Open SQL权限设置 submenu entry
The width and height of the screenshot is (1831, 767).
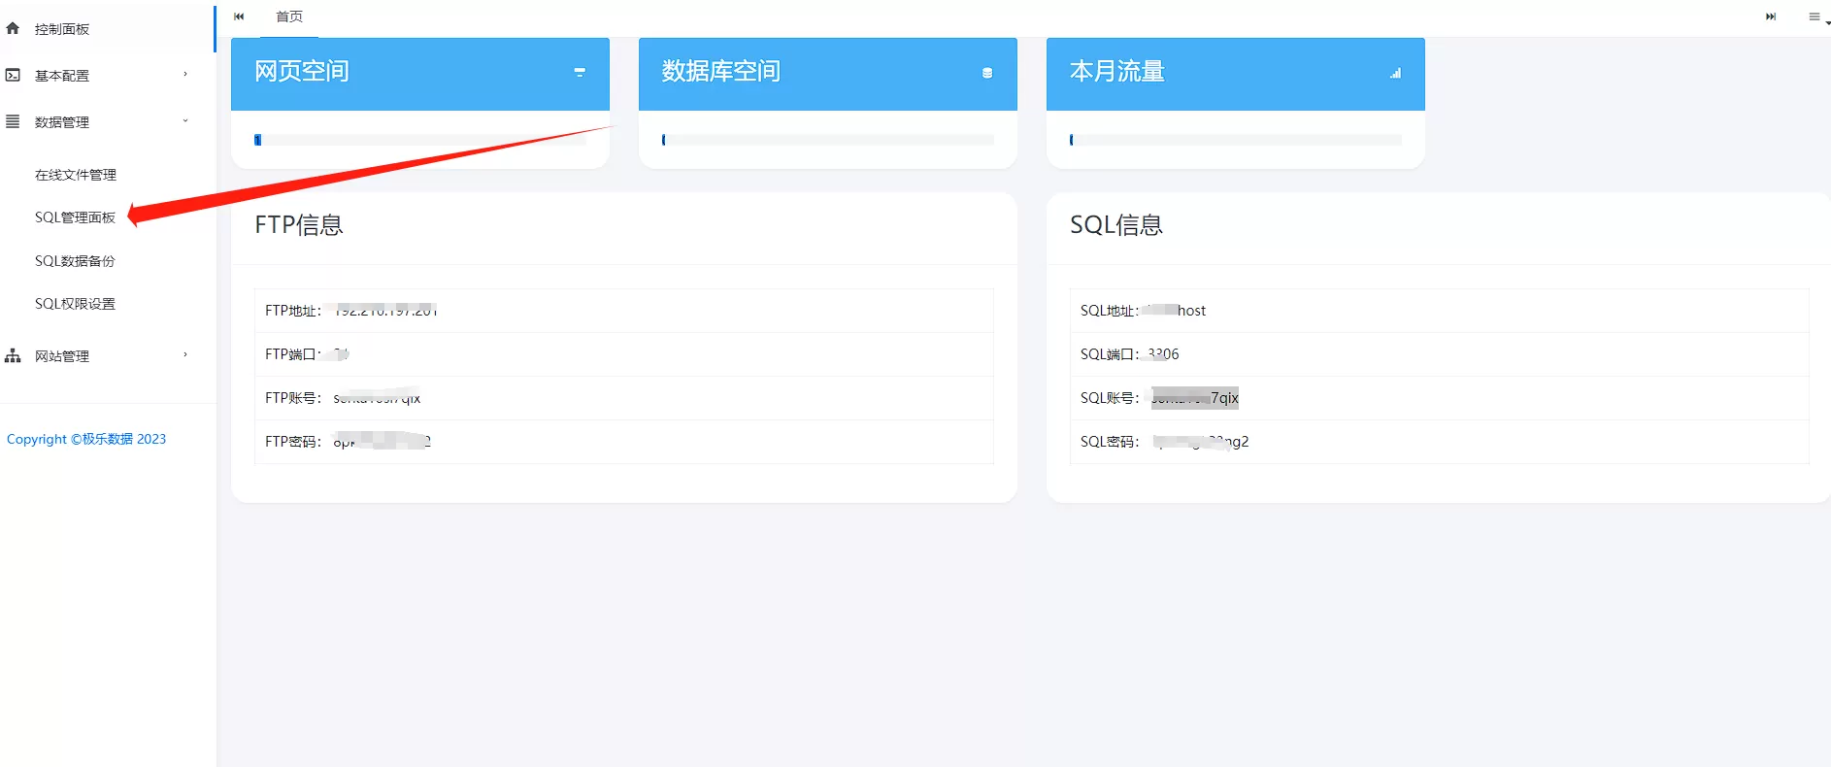pos(75,304)
